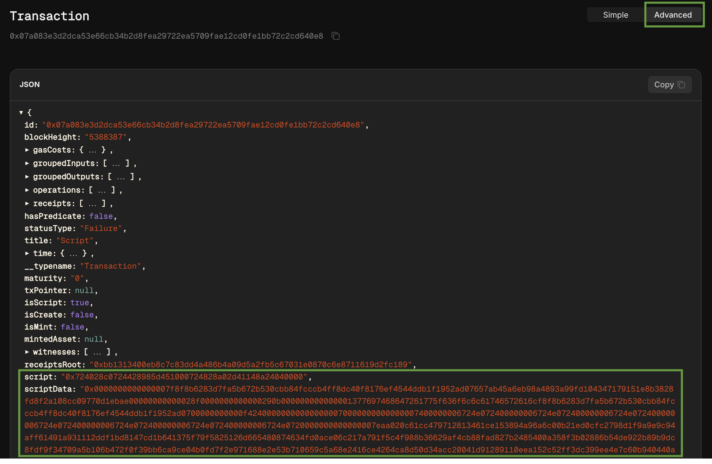This screenshot has height=464, width=712.
Task: Click the isCreate false value
Action: [x=82, y=315]
